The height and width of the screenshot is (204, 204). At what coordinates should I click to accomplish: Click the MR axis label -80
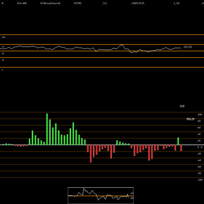coord(199,173)
